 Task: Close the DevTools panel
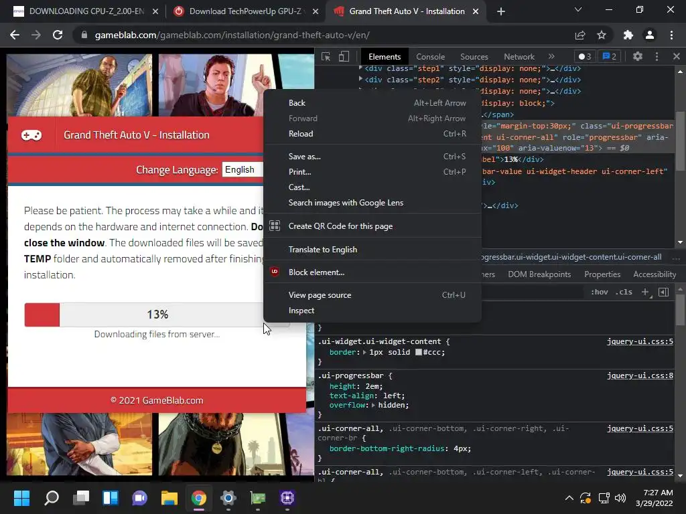tap(677, 56)
